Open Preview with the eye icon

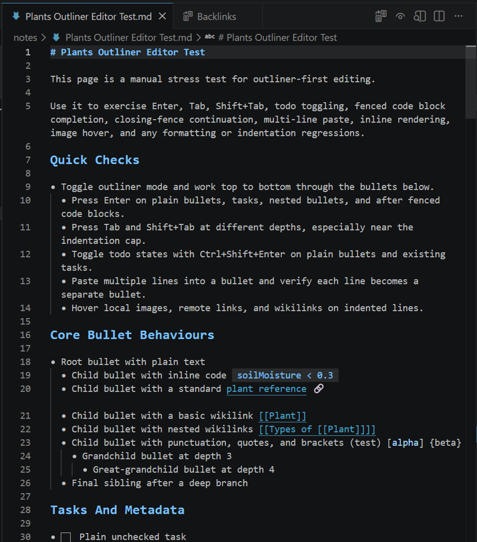coord(400,16)
